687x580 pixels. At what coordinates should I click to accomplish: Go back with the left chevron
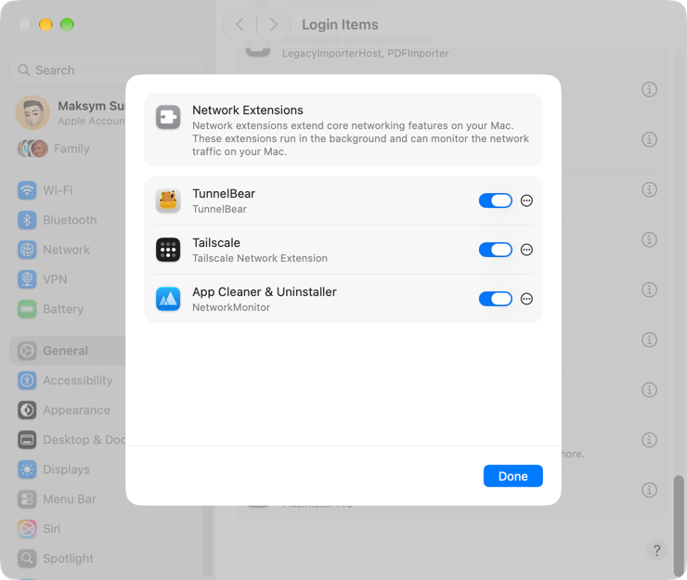(240, 24)
